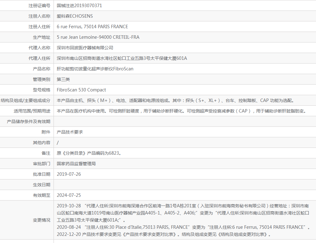Click registration number 国械注进20193070371
The image size is (316, 243).
79,6
